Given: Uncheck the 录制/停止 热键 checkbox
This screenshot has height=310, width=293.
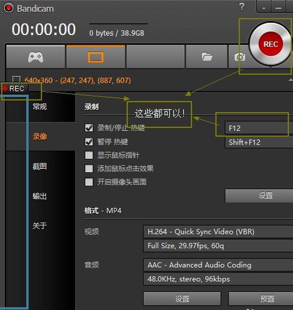Looking at the screenshot, I should pos(88,128).
